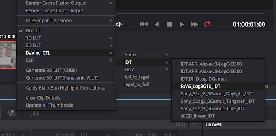The width and height of the screenshot is (276, 136).
Task: Select Sony_SLog2_SGamut_Tungsten_IDT
Action: click(218, 101)
